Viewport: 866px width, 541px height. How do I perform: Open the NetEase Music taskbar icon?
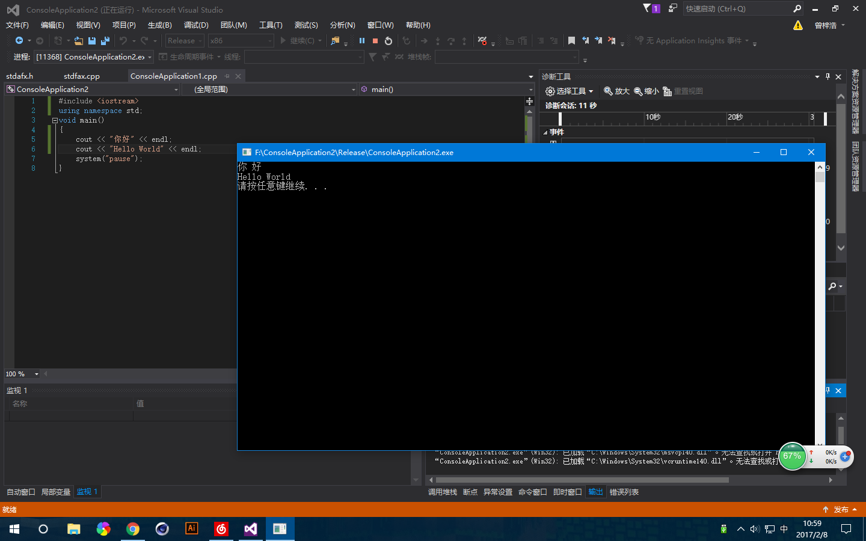click(x=221, y=529)
